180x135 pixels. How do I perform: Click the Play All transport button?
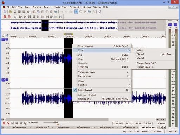(21, 17)
